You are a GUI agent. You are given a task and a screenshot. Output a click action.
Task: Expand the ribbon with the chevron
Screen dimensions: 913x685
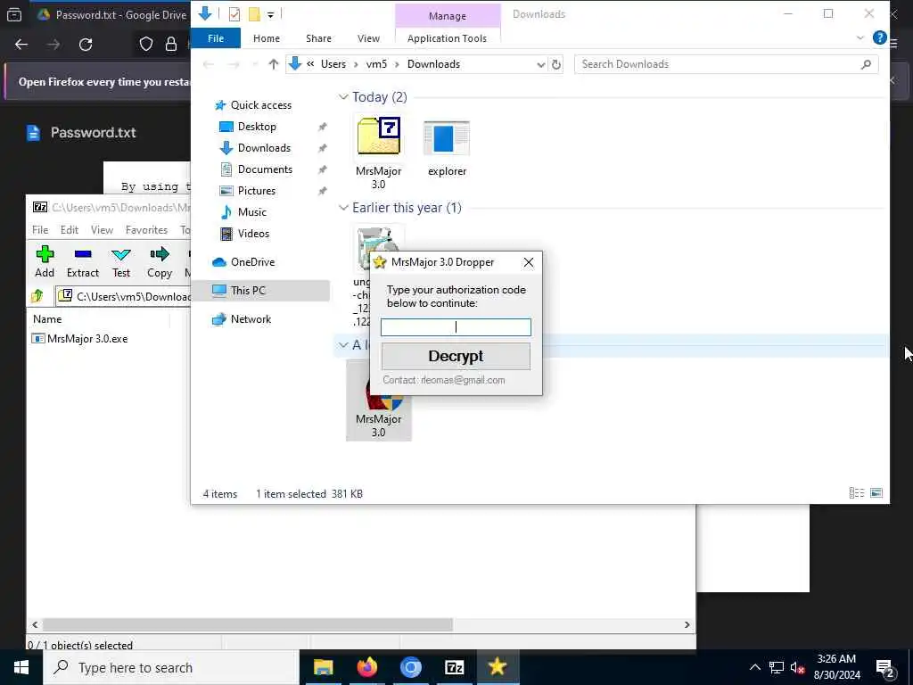(860, 37)
